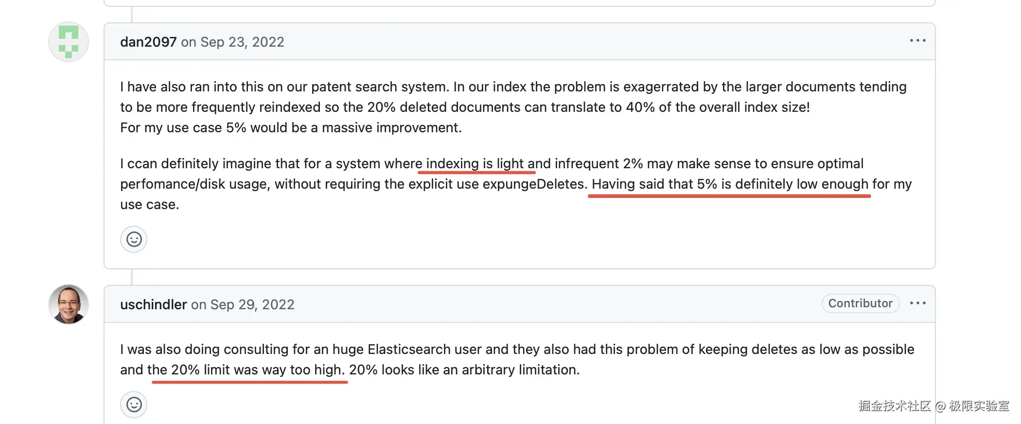Open the uschindler username link
The image size is (1021, 424).
click(153, 304)
